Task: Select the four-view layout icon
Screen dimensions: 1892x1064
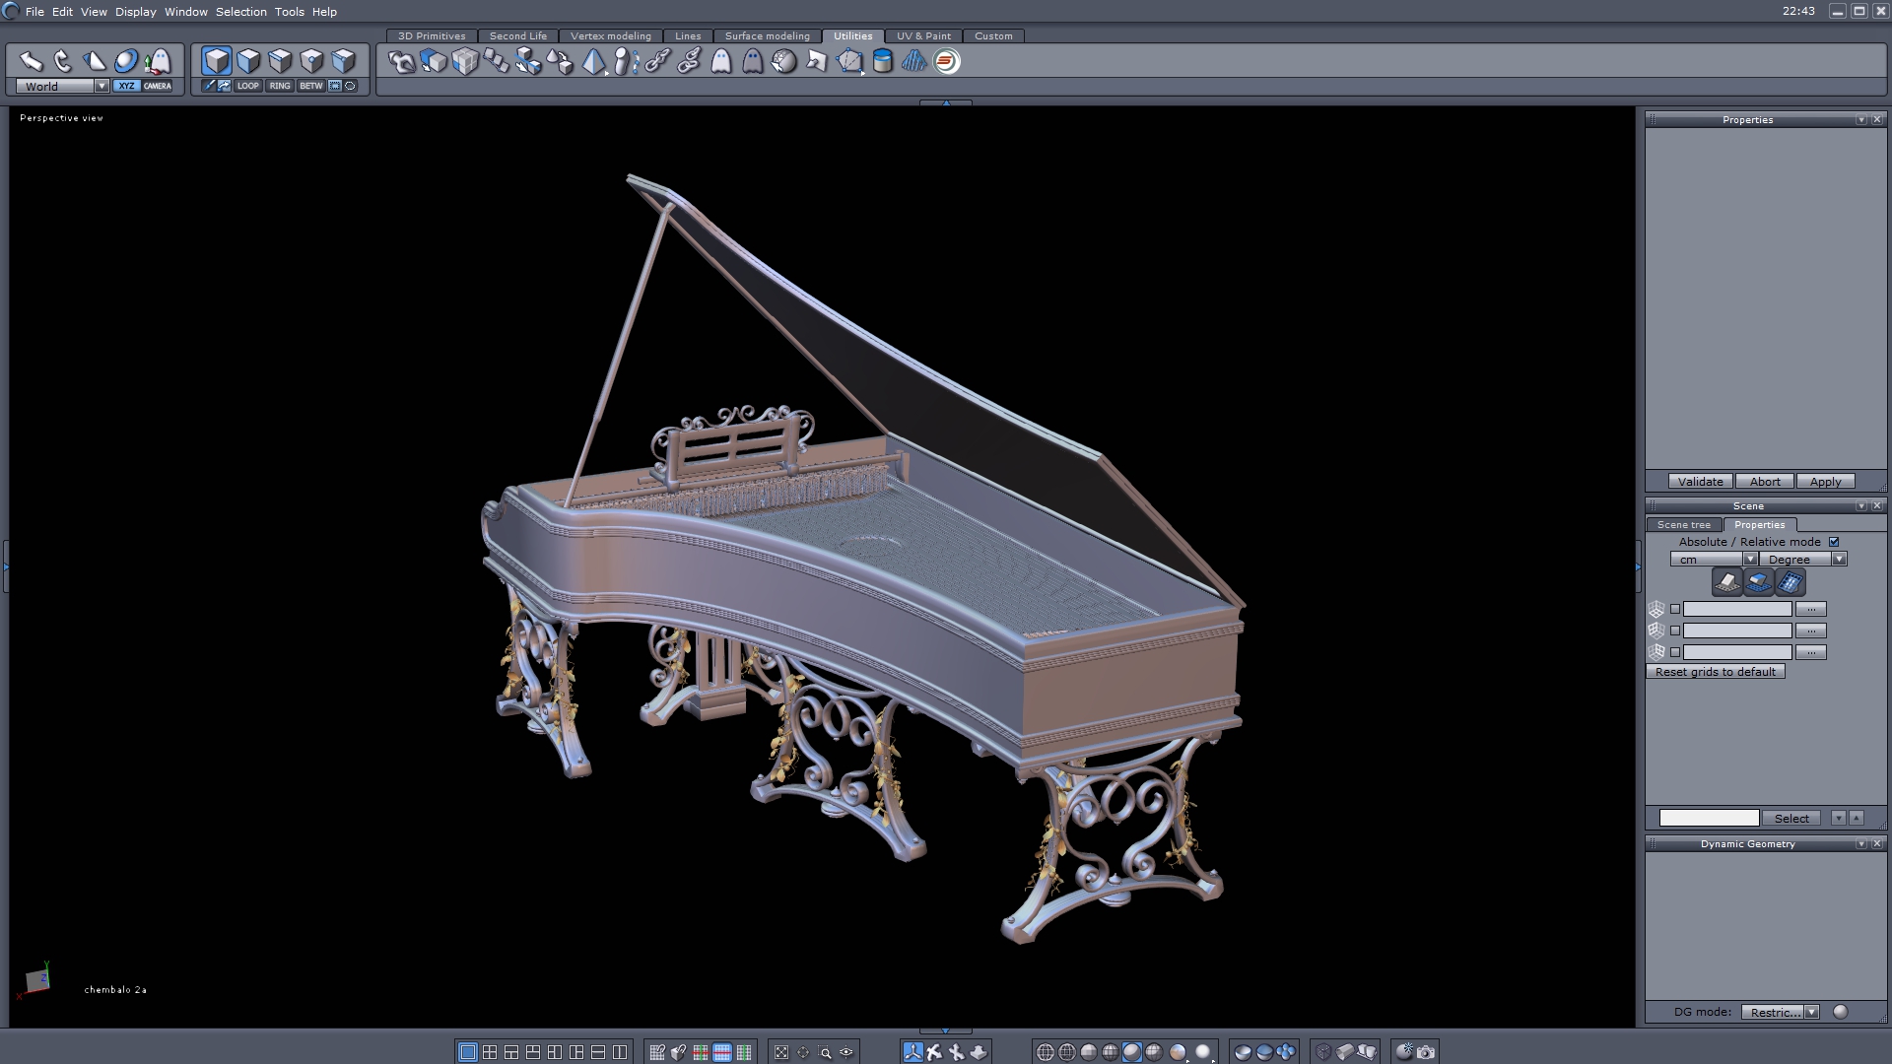Action: 490,1052
